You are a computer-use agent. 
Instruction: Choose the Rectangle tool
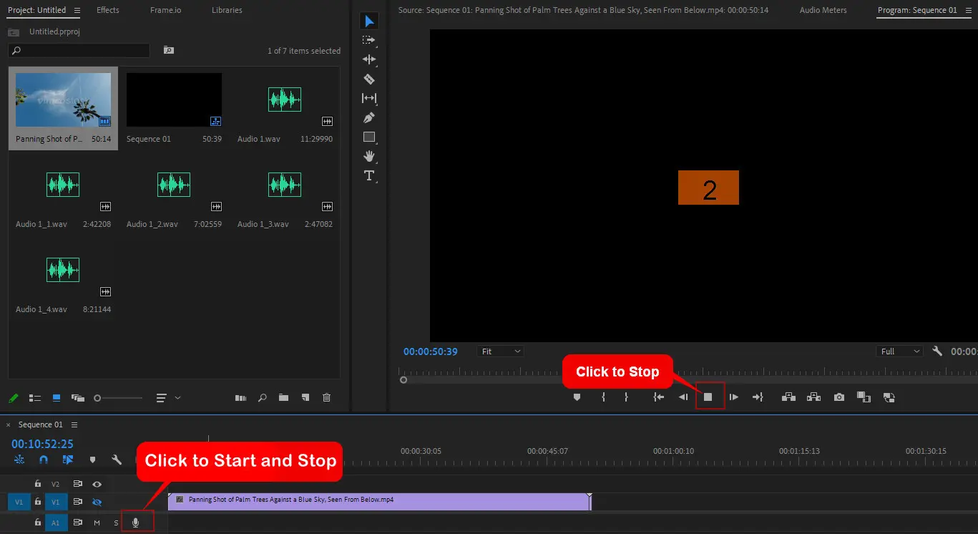pos(369,137)
